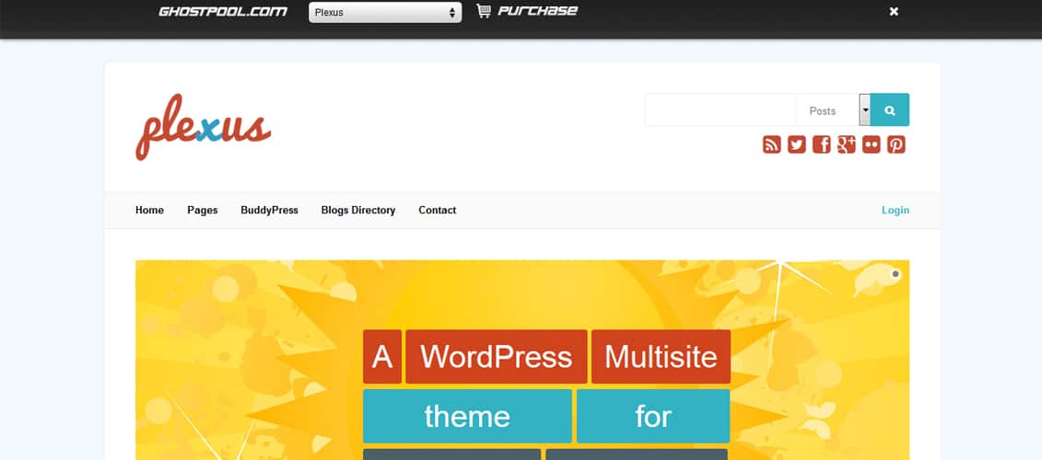Click the magnifier search button
Screen dimensions: 1042x460
890,109
